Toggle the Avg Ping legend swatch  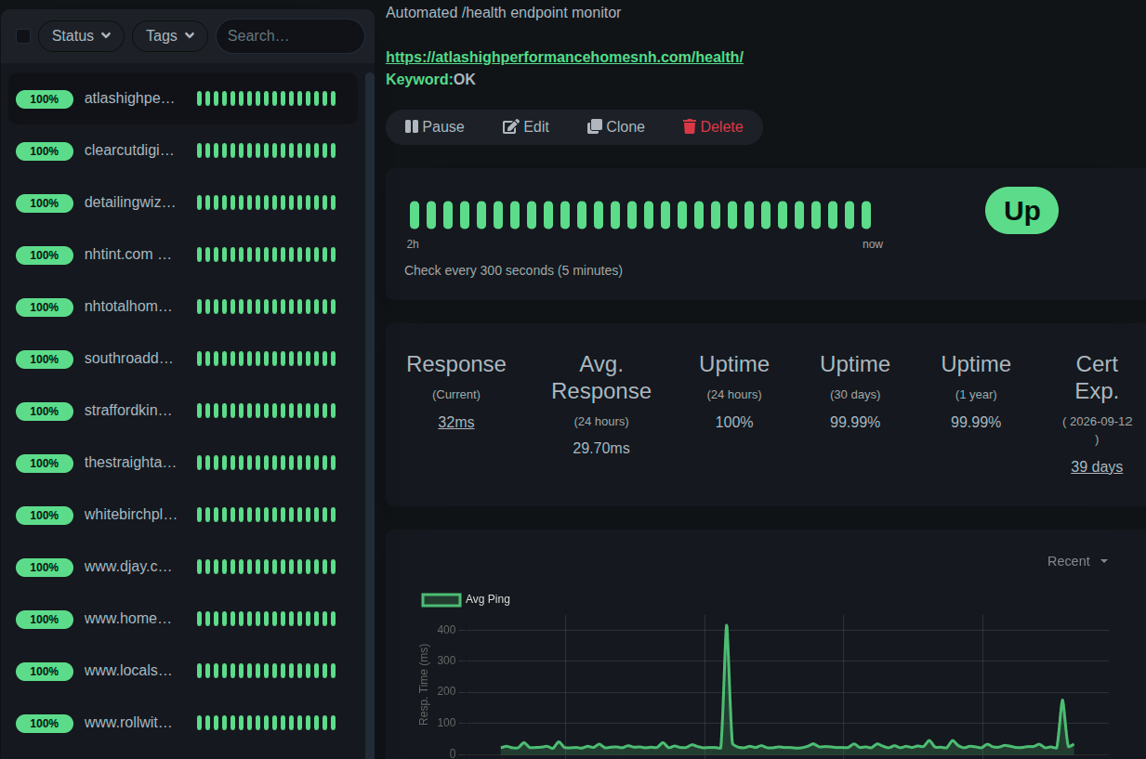click(x=441, y=599)
